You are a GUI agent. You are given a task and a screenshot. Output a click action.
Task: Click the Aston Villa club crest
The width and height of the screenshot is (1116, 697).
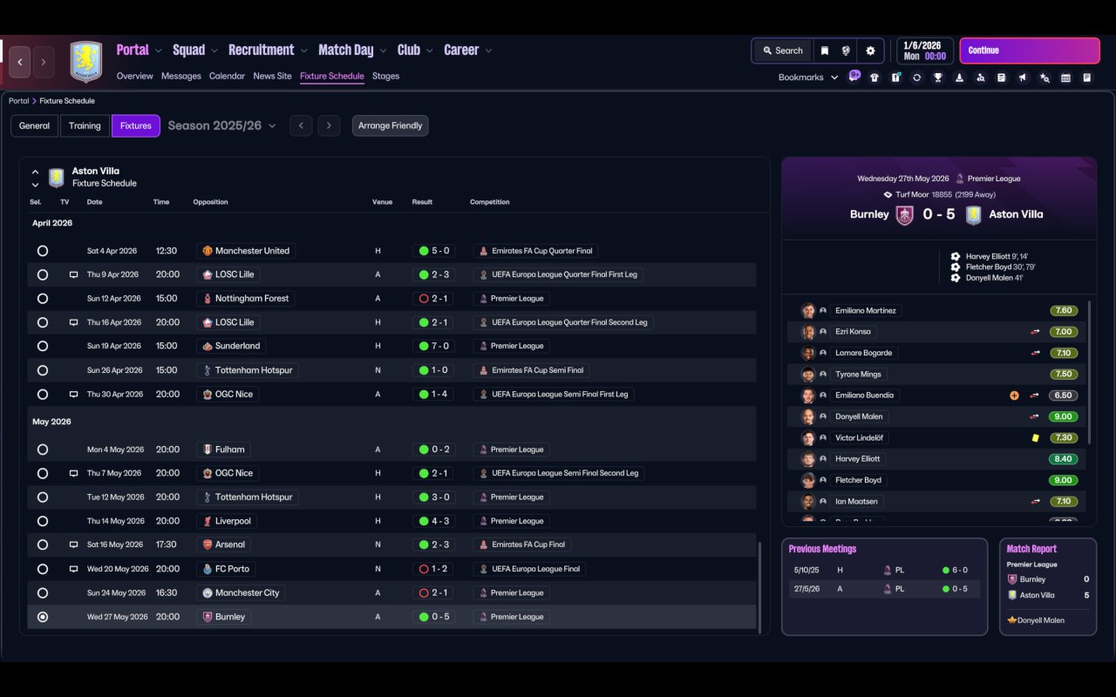pyautogui.click(x=86, y=62)
